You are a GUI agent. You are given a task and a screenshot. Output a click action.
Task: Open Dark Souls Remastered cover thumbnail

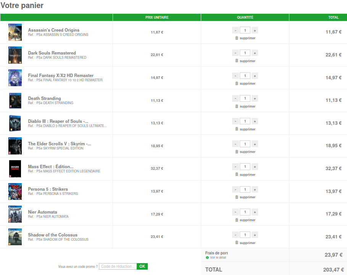[15, 55]
